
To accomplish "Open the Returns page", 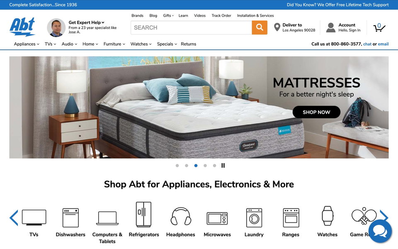I will tap(188, 44).
